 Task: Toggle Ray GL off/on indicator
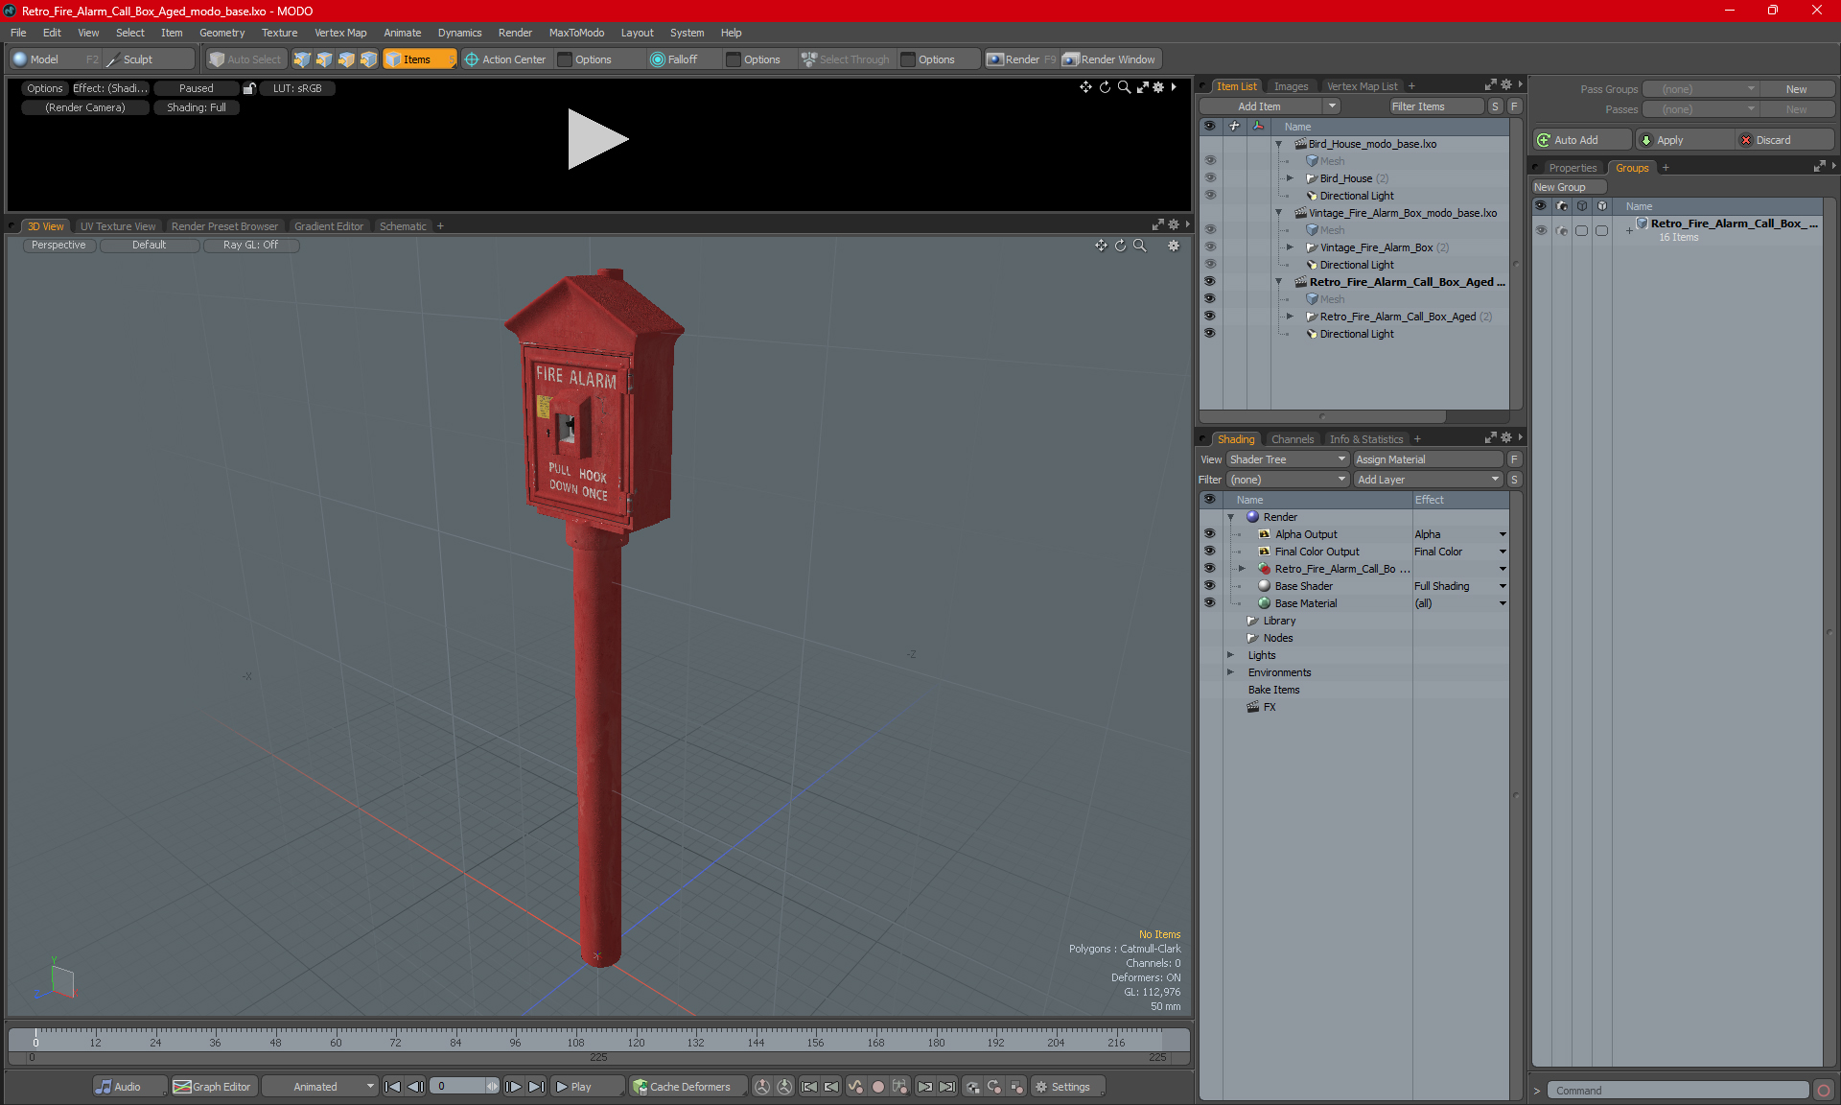click(254, 244)
